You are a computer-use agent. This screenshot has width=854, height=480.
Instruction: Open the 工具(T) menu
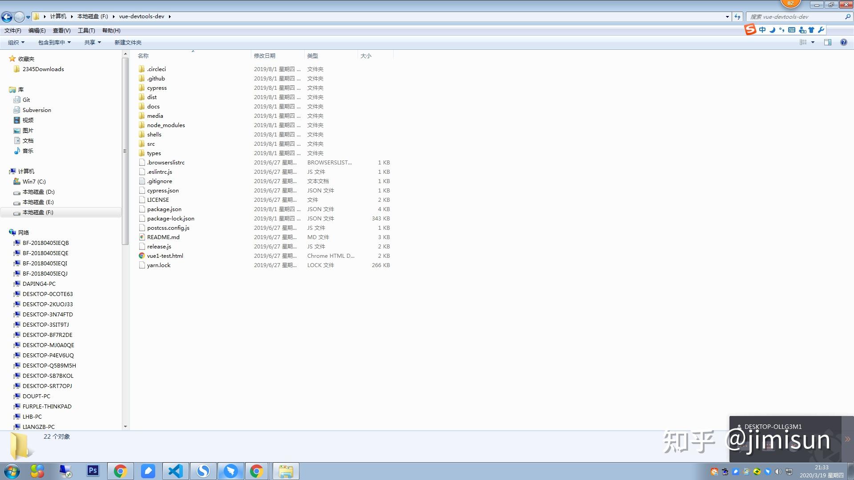[86, 31]
